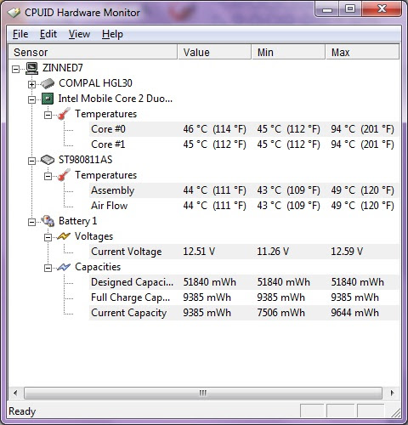Click the Max column header
Viewport: 408px width, 425px height.
point(362,52)
